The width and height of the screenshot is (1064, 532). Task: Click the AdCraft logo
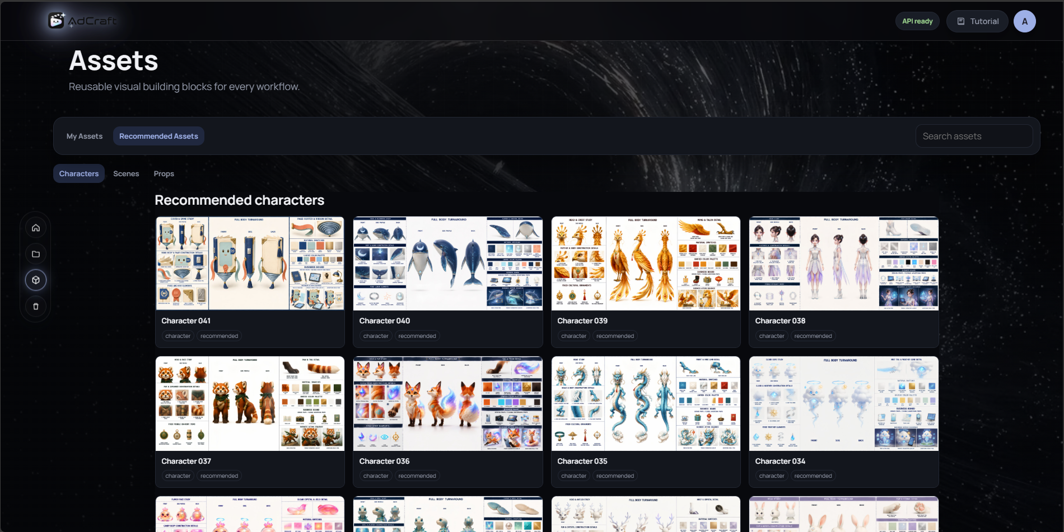tap(82, 21)
